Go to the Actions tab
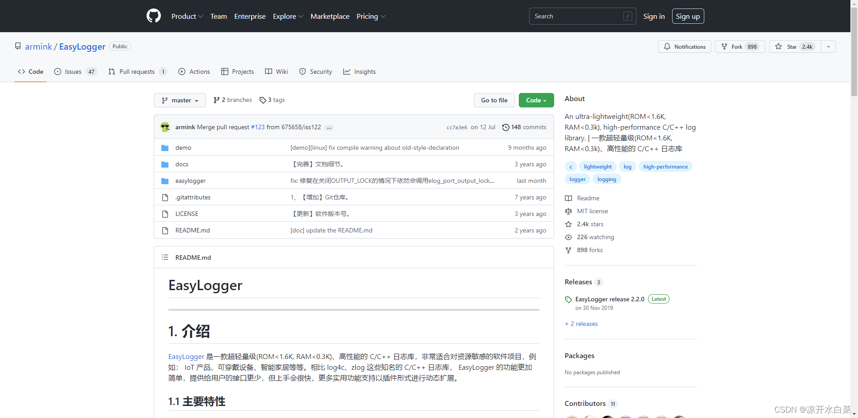The width and height of the screenshot is (858, 418). tap(194, 72)
